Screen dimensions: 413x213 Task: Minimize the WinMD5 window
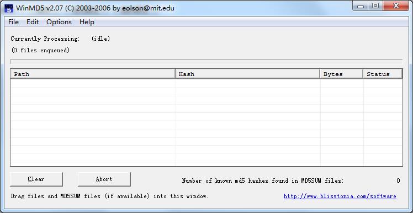[361, 6]
